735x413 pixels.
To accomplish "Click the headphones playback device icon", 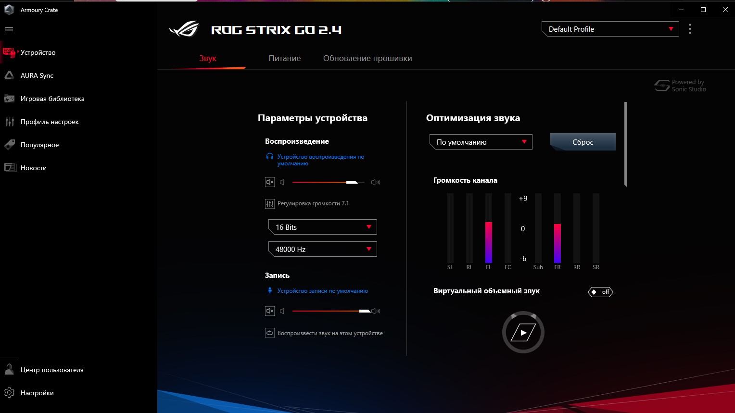I will (270, 157).
